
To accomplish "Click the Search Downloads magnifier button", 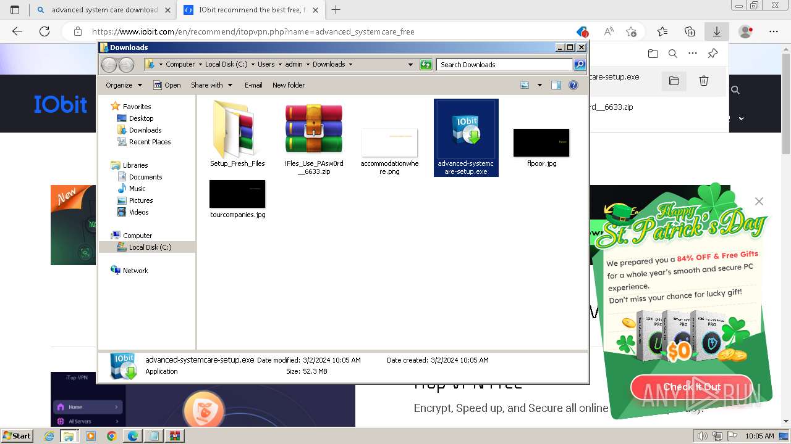I will 579,64.
